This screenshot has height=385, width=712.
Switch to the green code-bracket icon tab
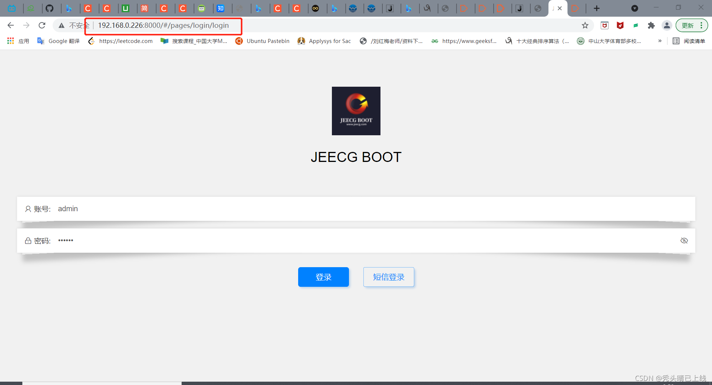(201, 8)
